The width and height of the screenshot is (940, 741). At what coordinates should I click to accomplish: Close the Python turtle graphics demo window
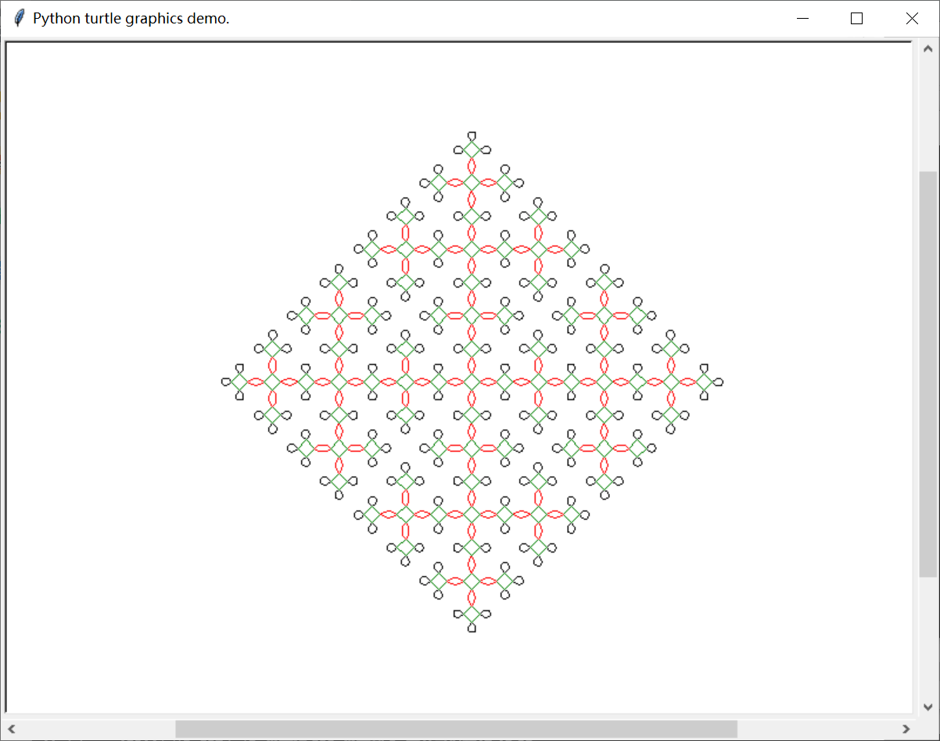coord(912,19)
